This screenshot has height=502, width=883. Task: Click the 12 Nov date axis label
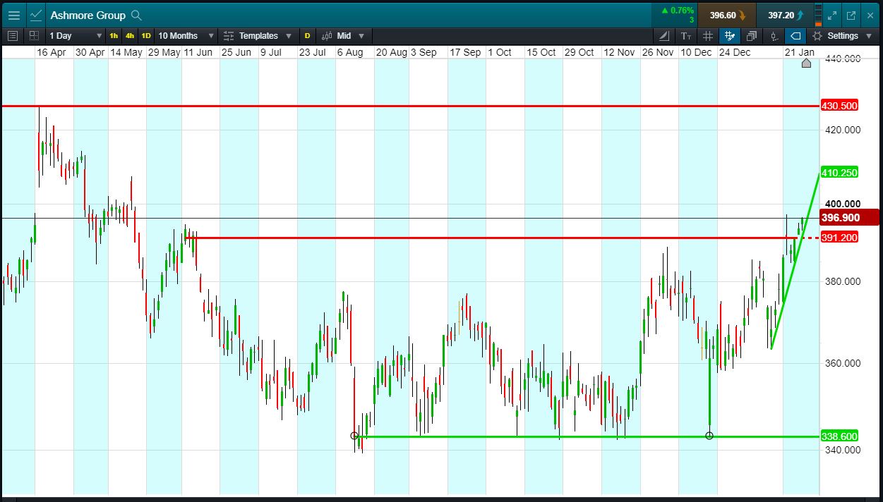(620, 52)
